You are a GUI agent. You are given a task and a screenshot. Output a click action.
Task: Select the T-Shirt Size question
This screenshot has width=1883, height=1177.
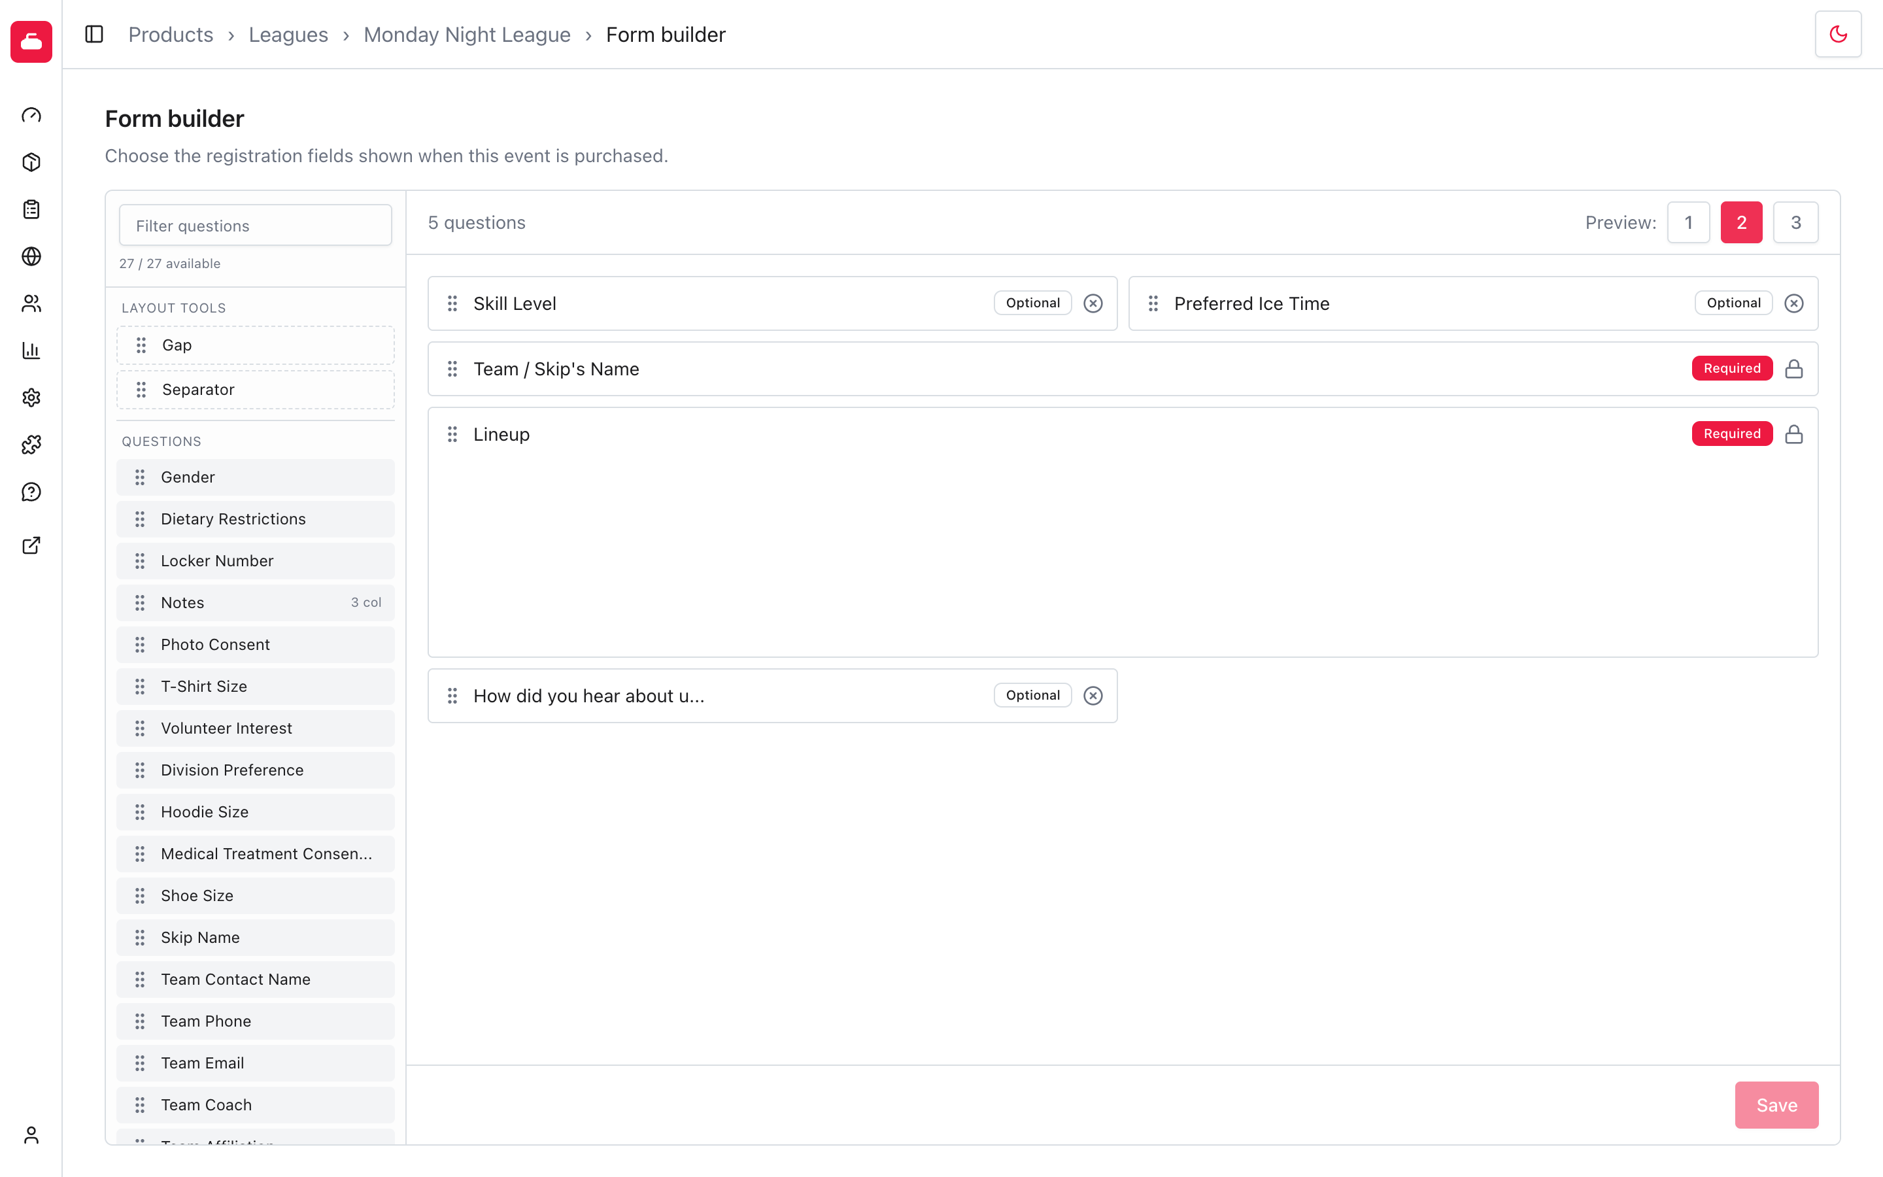[x=255, y=687]
